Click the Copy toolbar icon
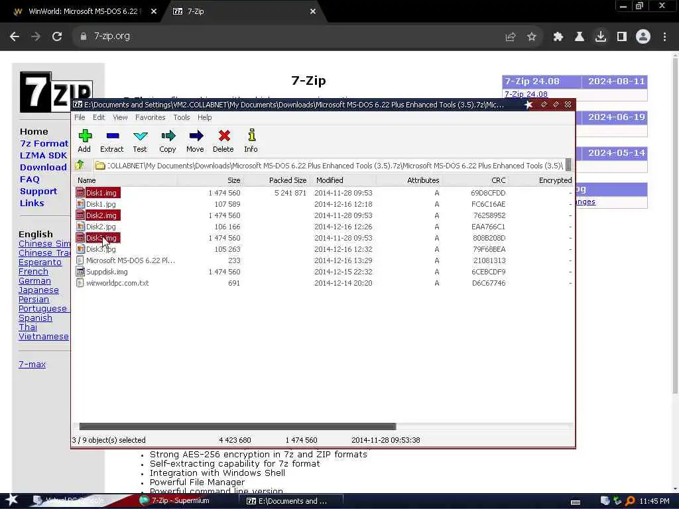 click(168, 141)
